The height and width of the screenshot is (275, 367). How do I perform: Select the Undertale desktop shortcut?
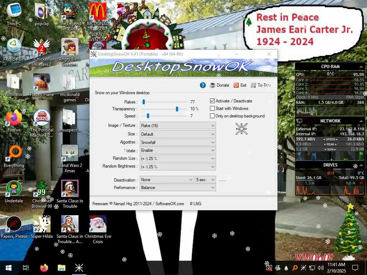tap(14, 192)
